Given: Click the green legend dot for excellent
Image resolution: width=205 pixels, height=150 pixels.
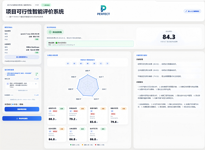Looking at the screenshot, I should click(x=71, y=145).
